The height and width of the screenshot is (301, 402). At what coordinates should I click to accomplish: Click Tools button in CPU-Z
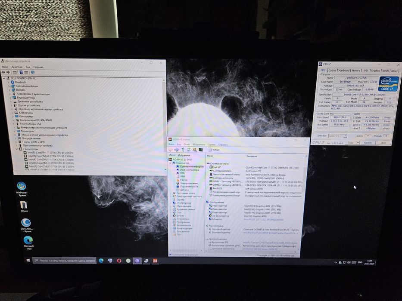tap(350, 143)
